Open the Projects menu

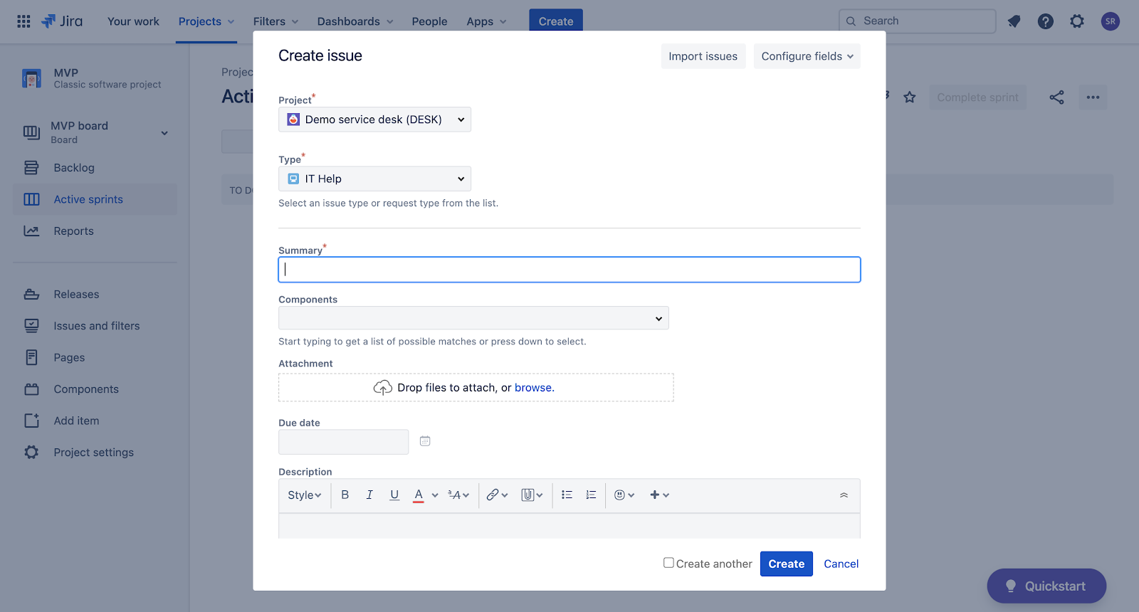coord(206,21)
